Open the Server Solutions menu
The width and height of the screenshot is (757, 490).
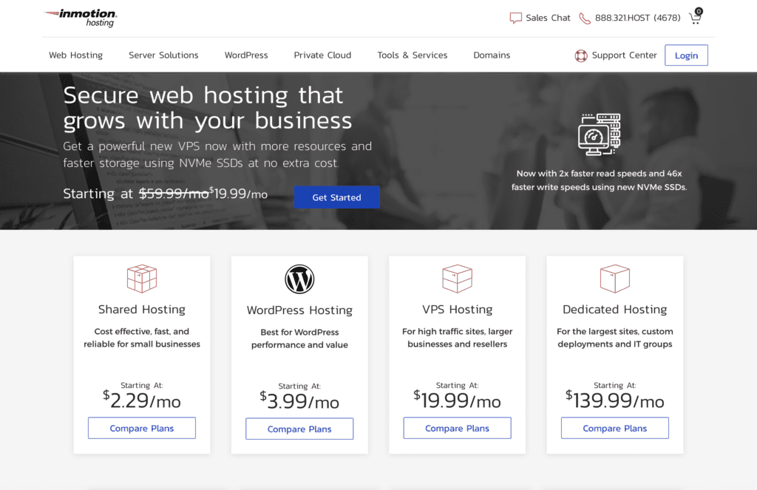(163, 55)
